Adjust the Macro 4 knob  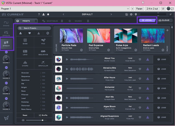(6, 105)
